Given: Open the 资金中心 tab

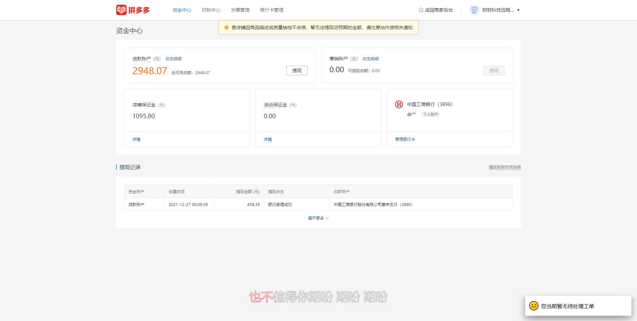Looking at the screenshot, I should (x=182, y=10).
